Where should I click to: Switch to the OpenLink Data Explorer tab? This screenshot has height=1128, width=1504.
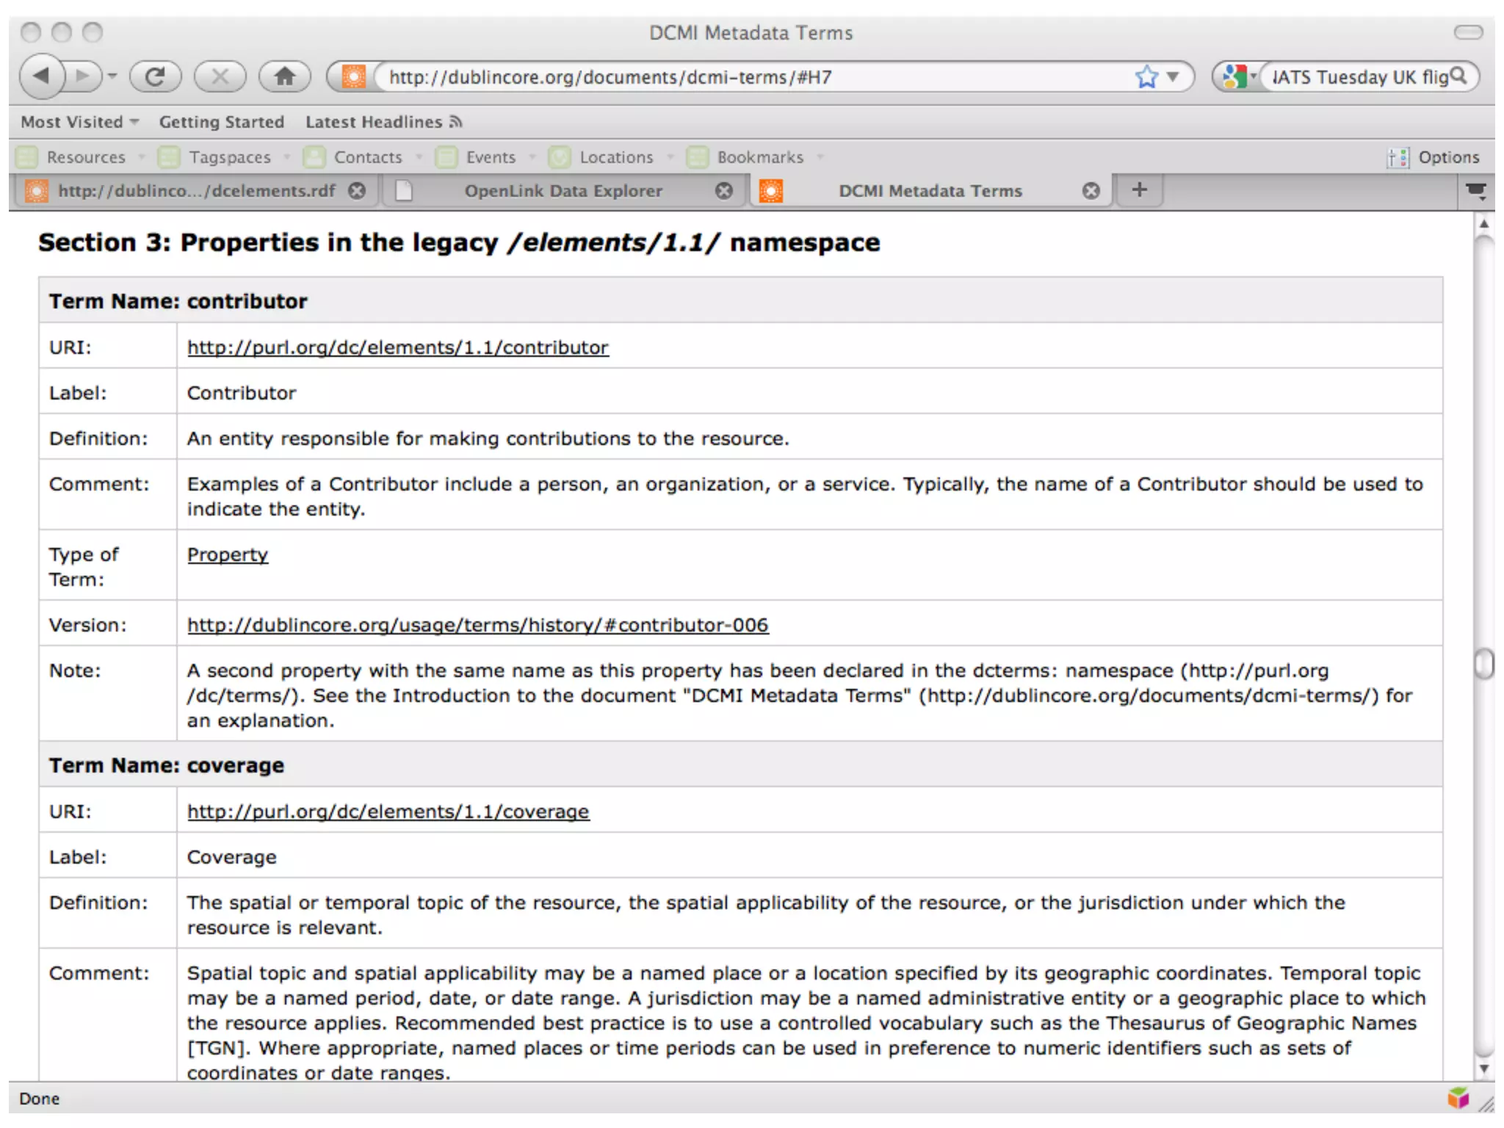pyautogui.click(x=563, y=191)
